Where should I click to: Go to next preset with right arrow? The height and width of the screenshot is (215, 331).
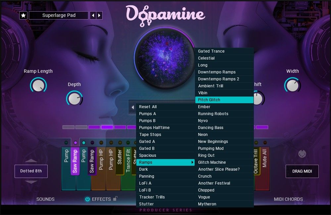(99, 16)
